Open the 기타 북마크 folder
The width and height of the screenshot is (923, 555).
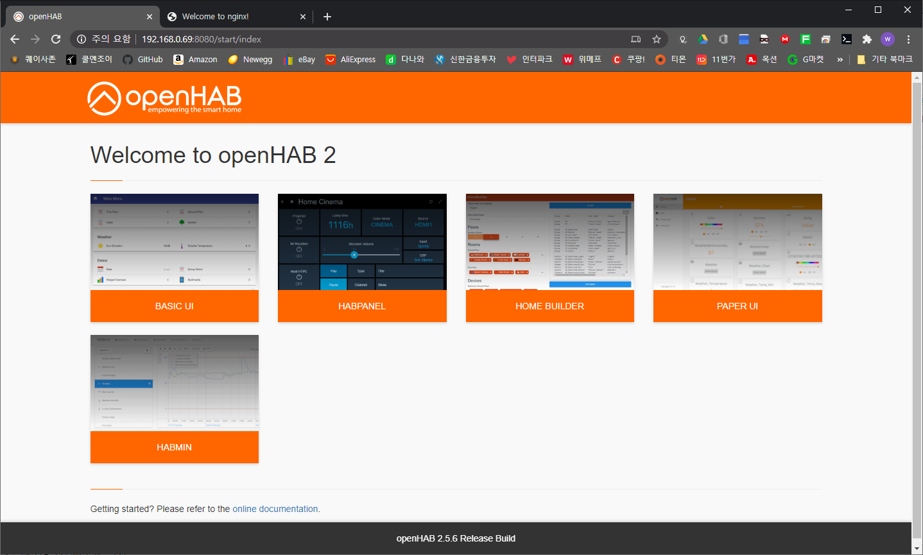[x=884, y=59]
